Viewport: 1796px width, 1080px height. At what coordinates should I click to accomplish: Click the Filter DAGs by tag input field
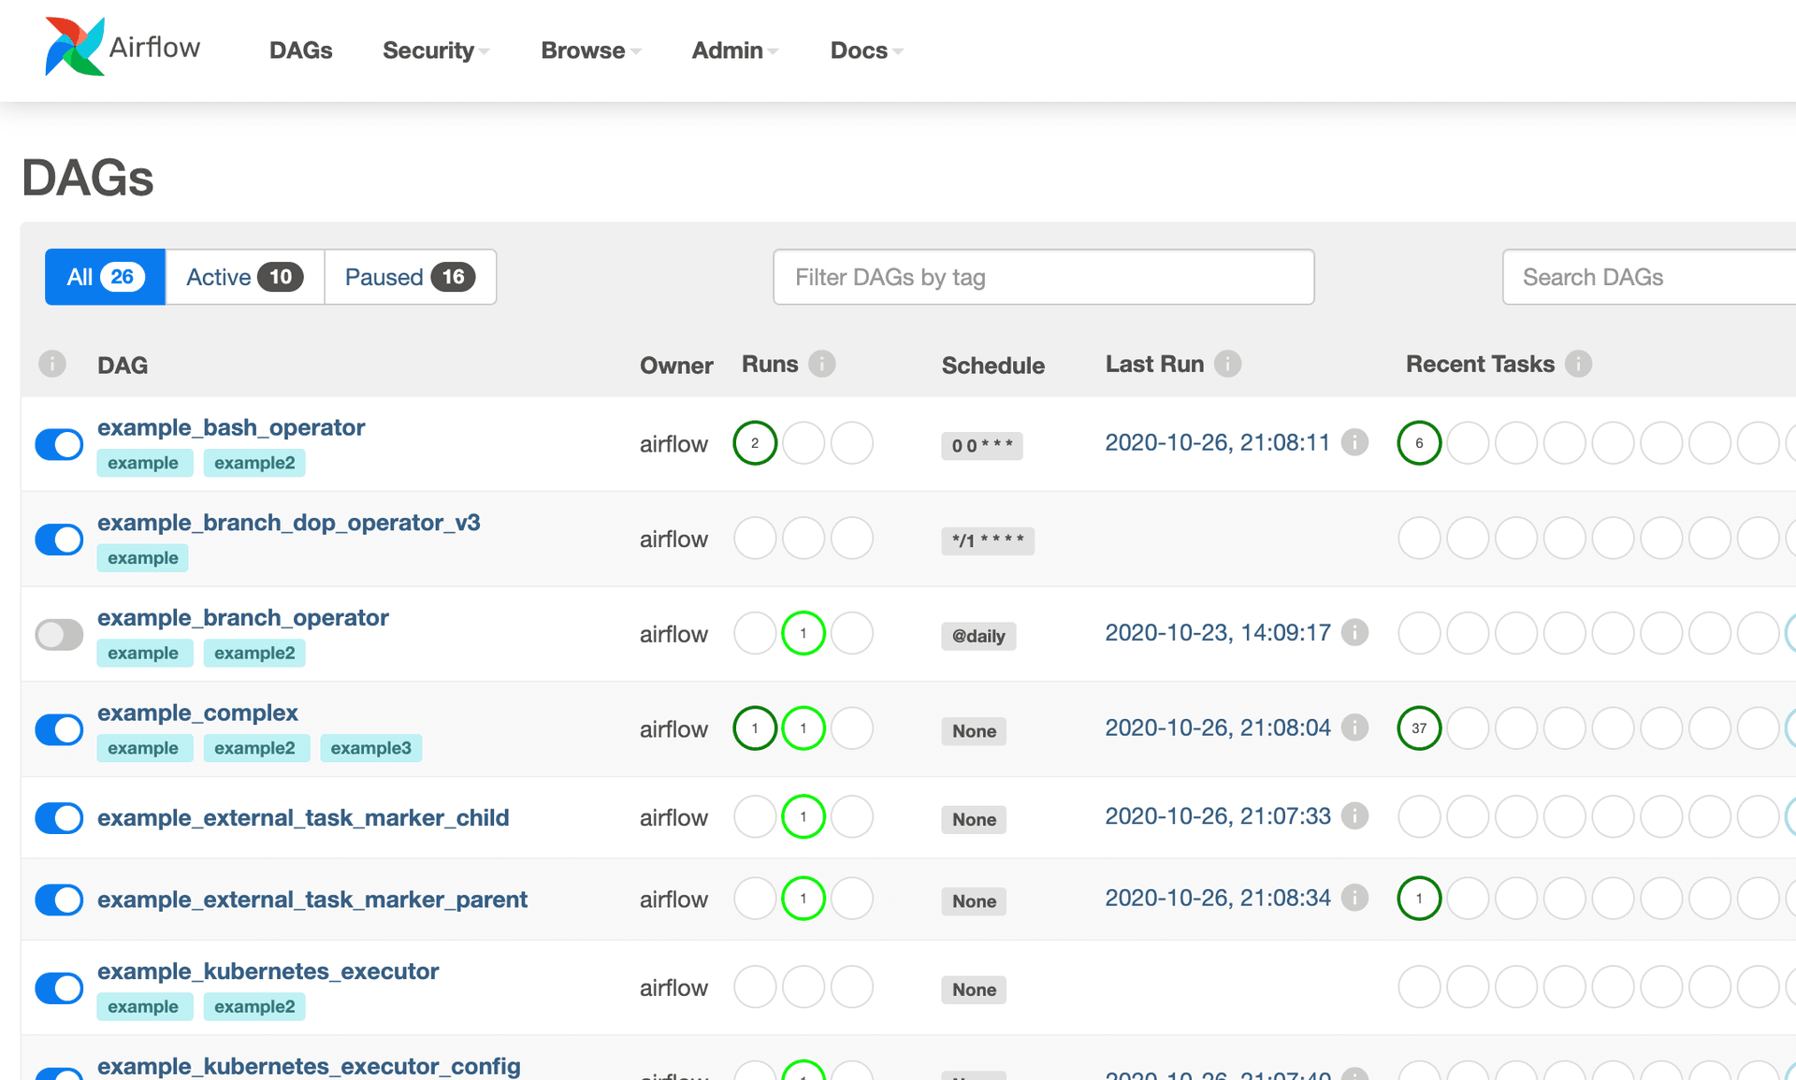click(1044, 276)
